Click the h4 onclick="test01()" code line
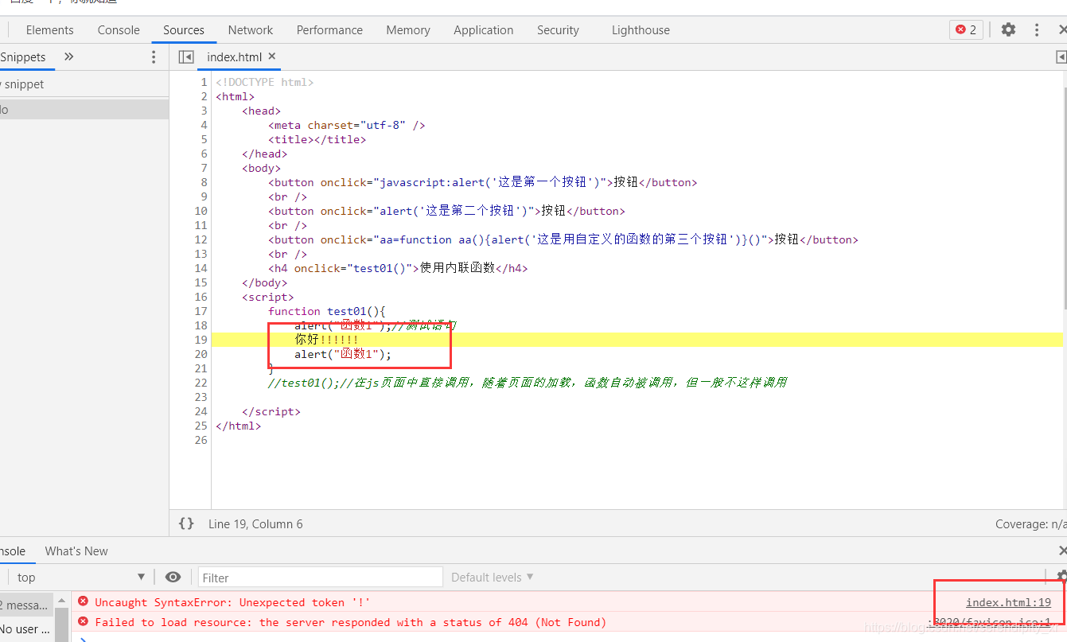Image resolution: width=1067 pixels, height=642 pixels. click(398, 268)
